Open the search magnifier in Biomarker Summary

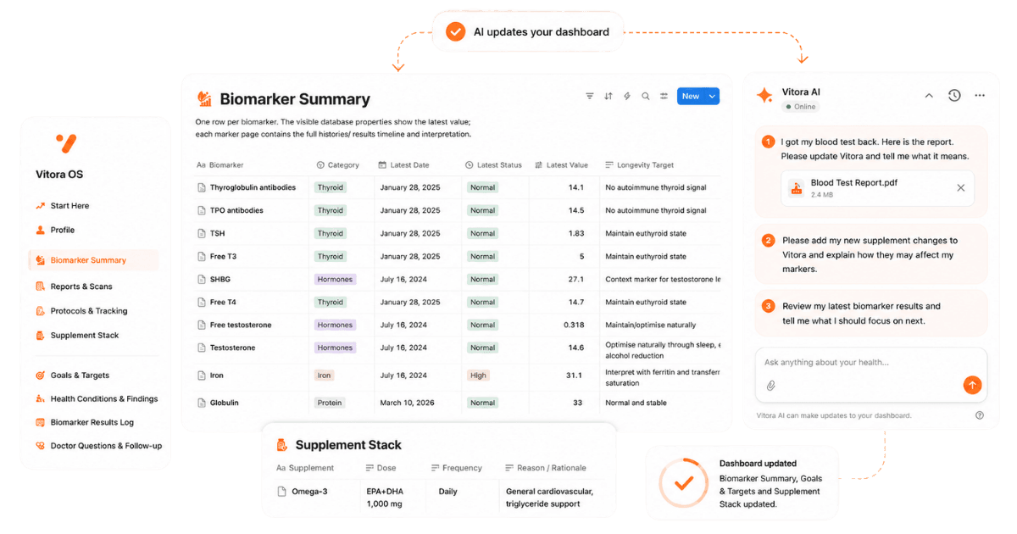[x=646, y=97]
